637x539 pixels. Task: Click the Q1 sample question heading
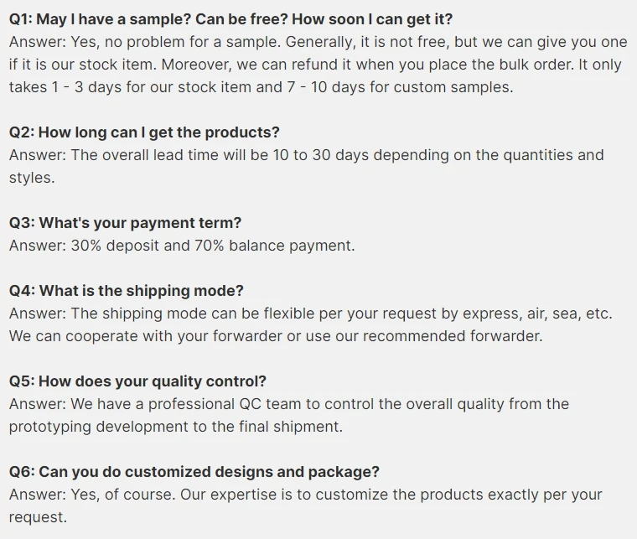(230, 18)
